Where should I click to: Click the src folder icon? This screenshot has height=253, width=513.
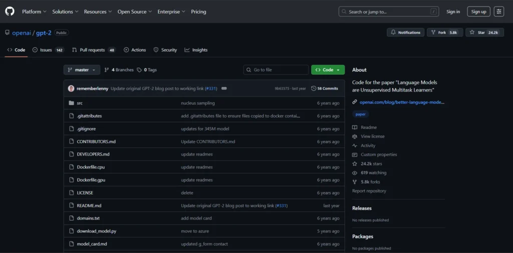click(71, 103)
